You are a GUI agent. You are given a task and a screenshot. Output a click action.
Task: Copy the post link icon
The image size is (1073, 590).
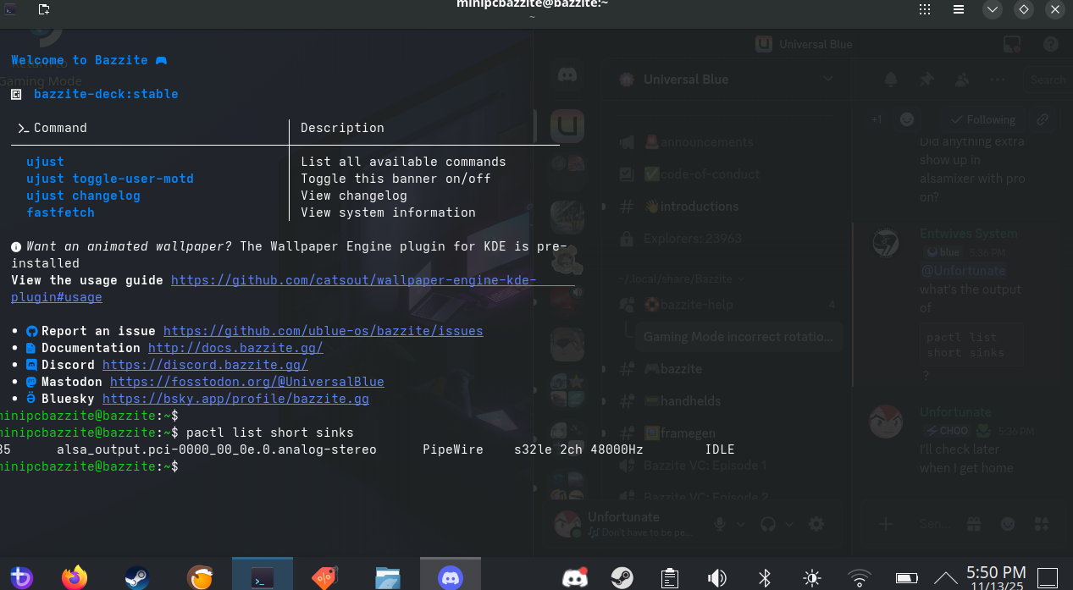(1043, 119)
